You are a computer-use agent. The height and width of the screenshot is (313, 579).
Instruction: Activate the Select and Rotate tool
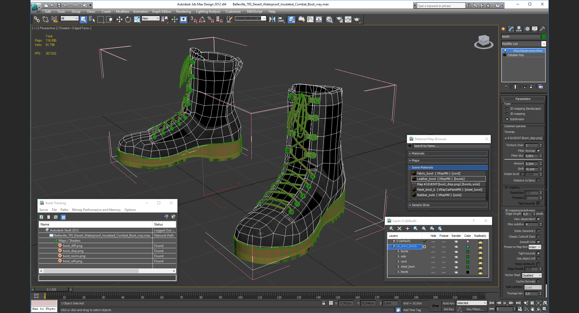click(x=128, y=19)
